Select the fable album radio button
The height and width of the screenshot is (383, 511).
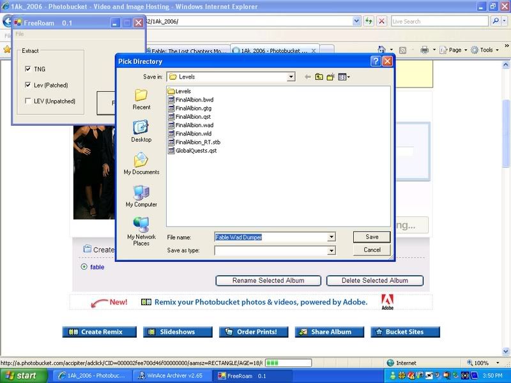[84, 267]
